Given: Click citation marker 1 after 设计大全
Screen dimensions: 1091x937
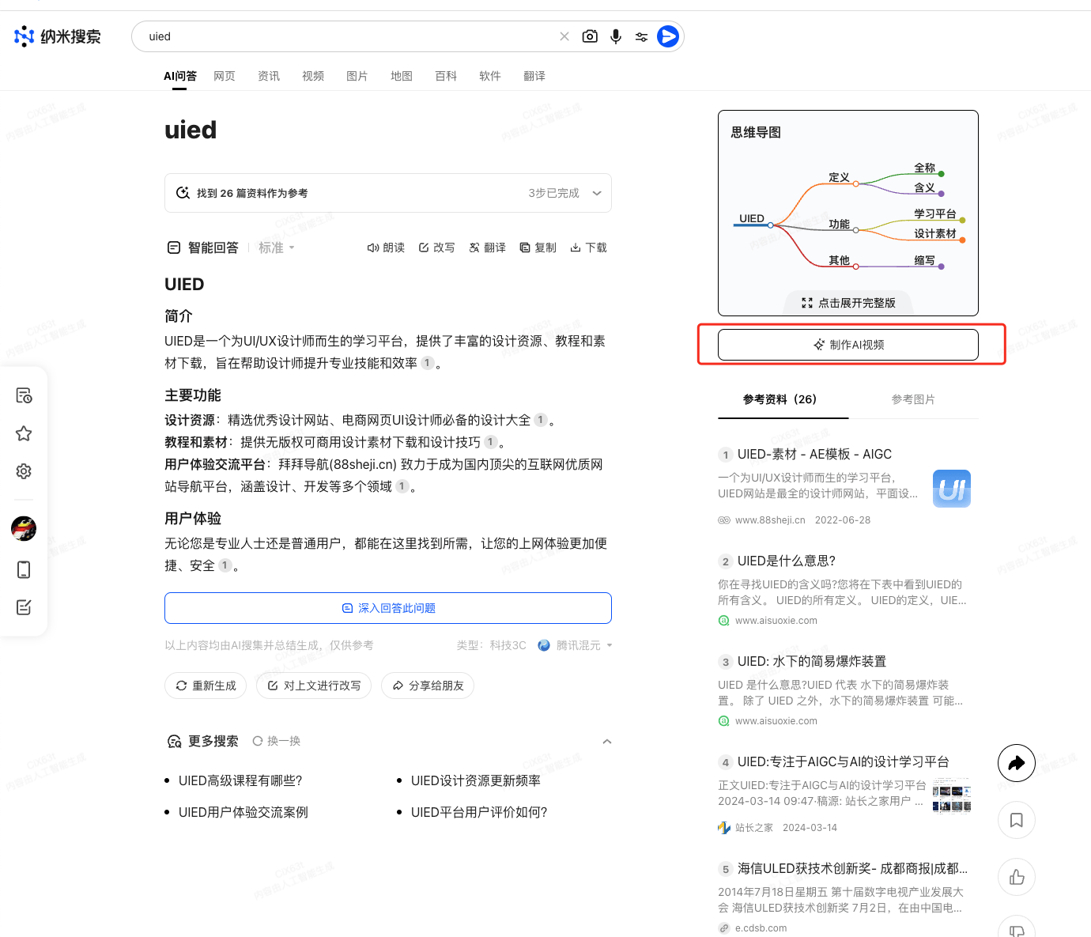Looking at the screenshot, I should click(541, 420).
